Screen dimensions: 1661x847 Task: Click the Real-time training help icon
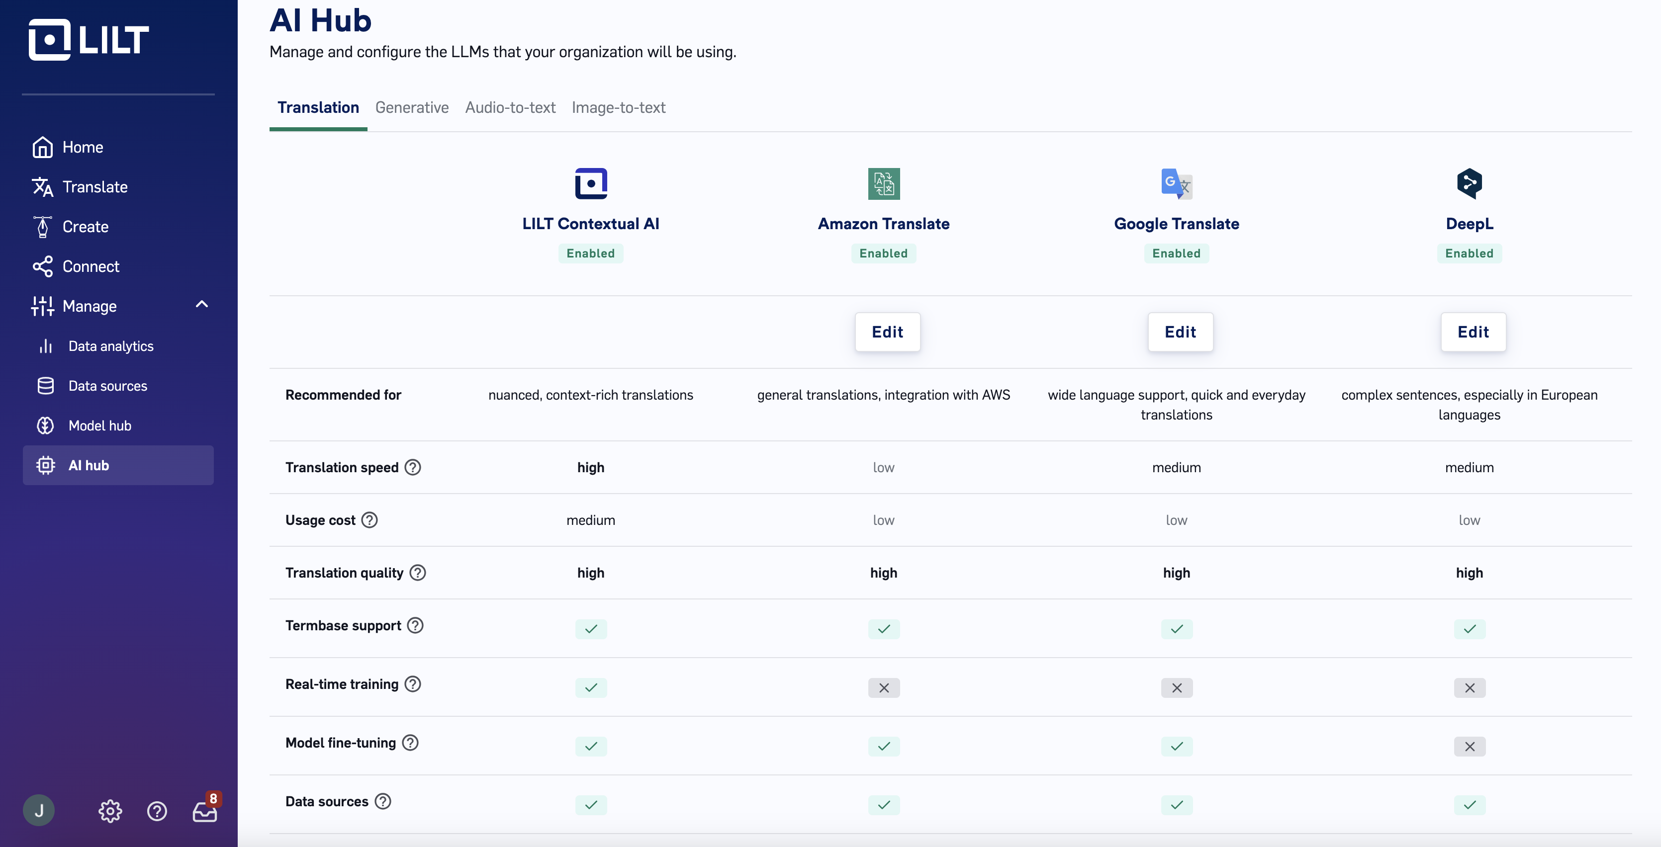pos(413,684)
